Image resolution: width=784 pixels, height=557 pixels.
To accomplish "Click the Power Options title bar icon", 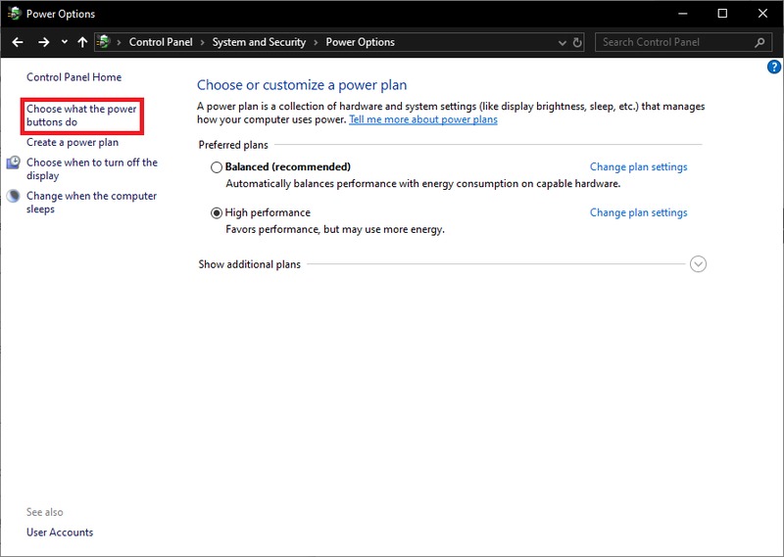I will coord(14,14).
